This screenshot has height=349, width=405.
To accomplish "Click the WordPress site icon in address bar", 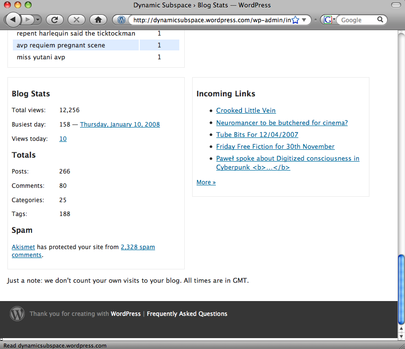I will [121, 20].
